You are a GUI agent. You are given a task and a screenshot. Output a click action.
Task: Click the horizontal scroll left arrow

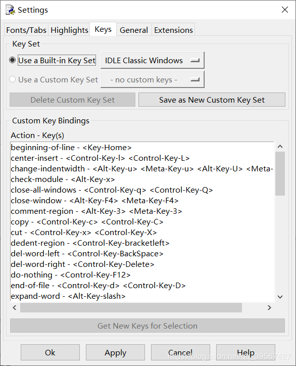click(x=15, y=308)
